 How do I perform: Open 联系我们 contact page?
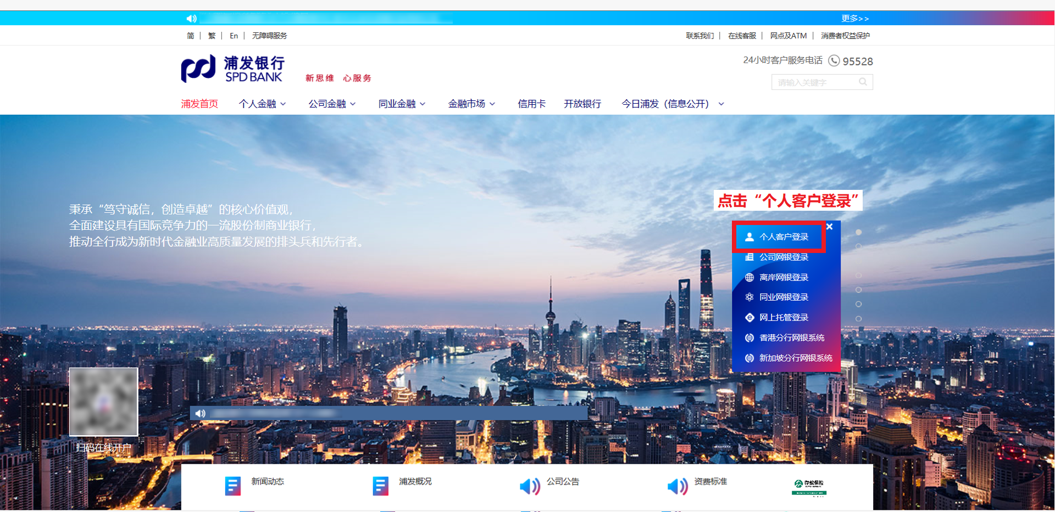[x=700, y=36]
